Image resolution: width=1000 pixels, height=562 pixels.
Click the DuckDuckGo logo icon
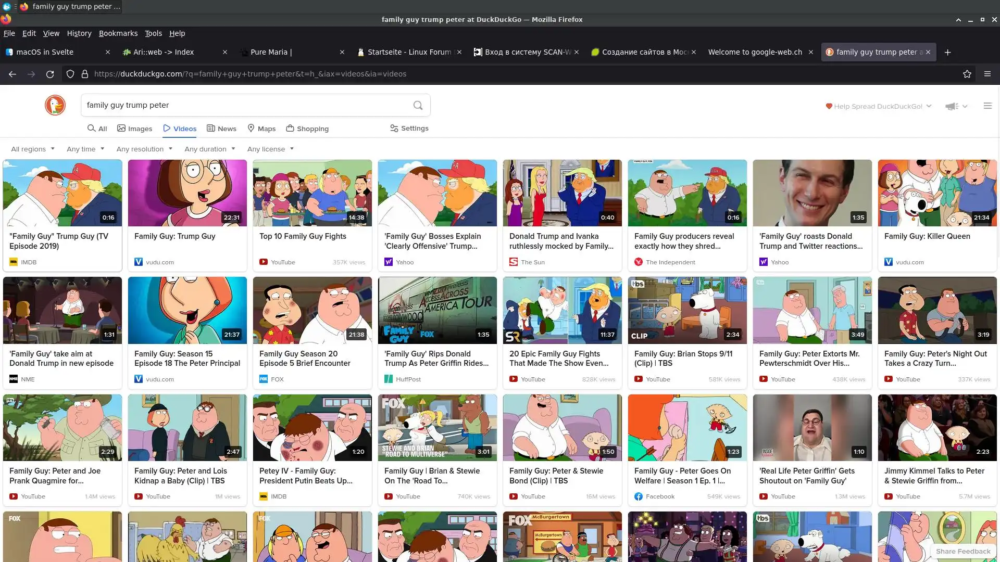(x=55, y=105)
